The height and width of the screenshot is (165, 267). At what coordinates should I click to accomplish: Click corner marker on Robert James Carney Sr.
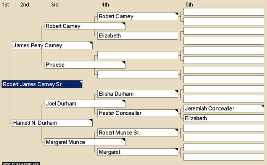click(81, 82)
